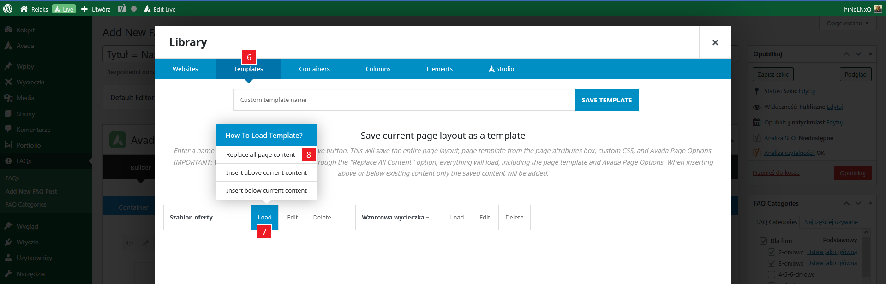This screenshot has height=284, width=886.
Task: Click the plus icon next to Utwórz
Action: coord(84,9)
